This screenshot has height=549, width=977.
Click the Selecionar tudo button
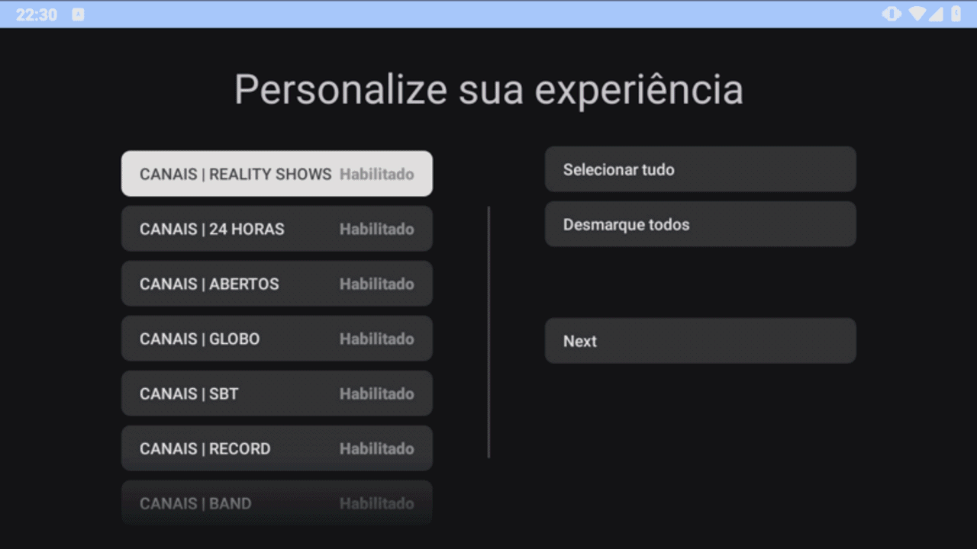701,169
